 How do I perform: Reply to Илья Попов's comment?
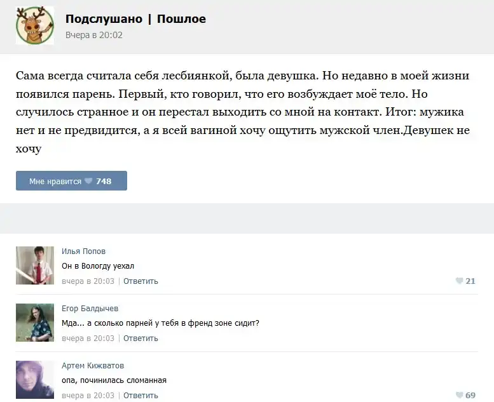(x=141, y=281)
